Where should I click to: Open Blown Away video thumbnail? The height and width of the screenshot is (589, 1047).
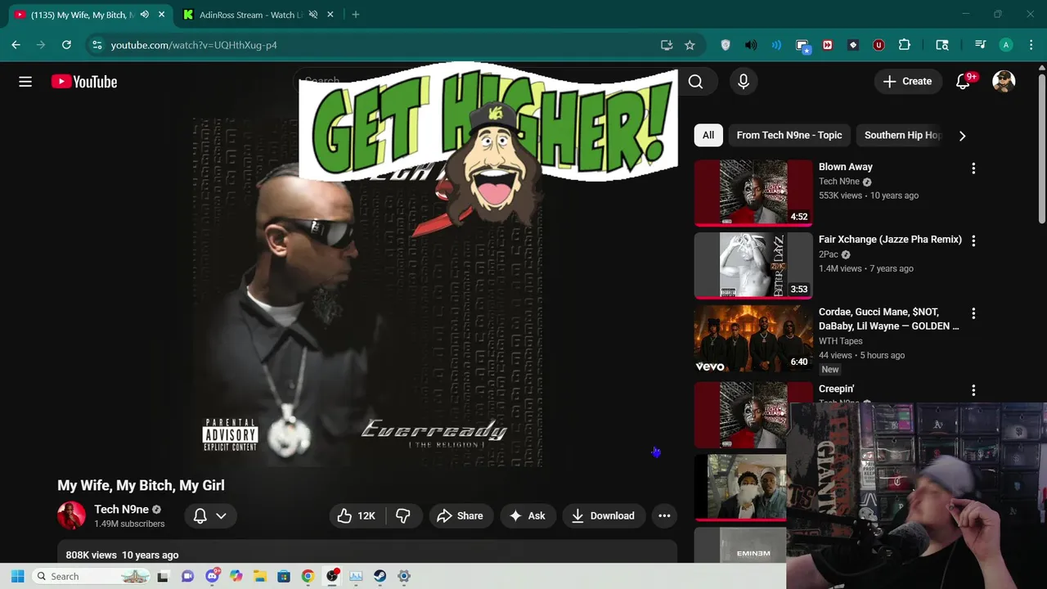(x=753, y=193)
